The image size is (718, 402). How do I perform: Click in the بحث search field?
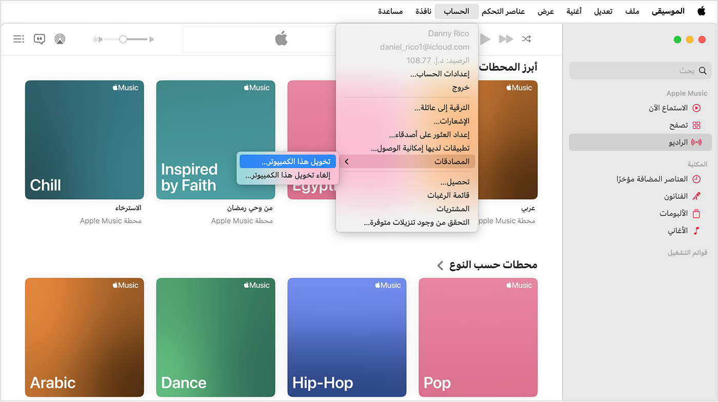click(640, 71)
